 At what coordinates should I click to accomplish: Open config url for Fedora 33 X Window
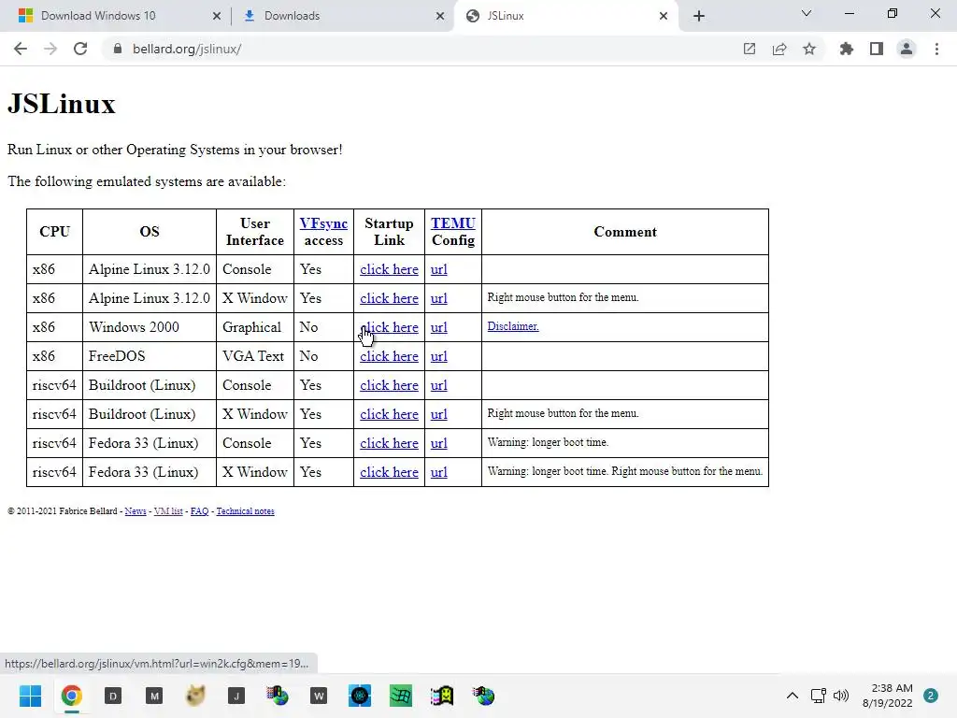coord(439,472)
